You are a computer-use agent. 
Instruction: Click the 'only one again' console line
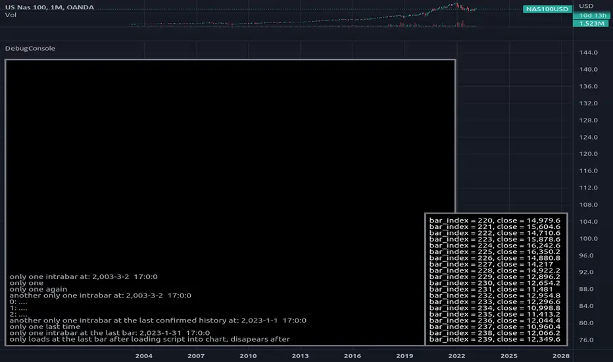tap(38, 289)
